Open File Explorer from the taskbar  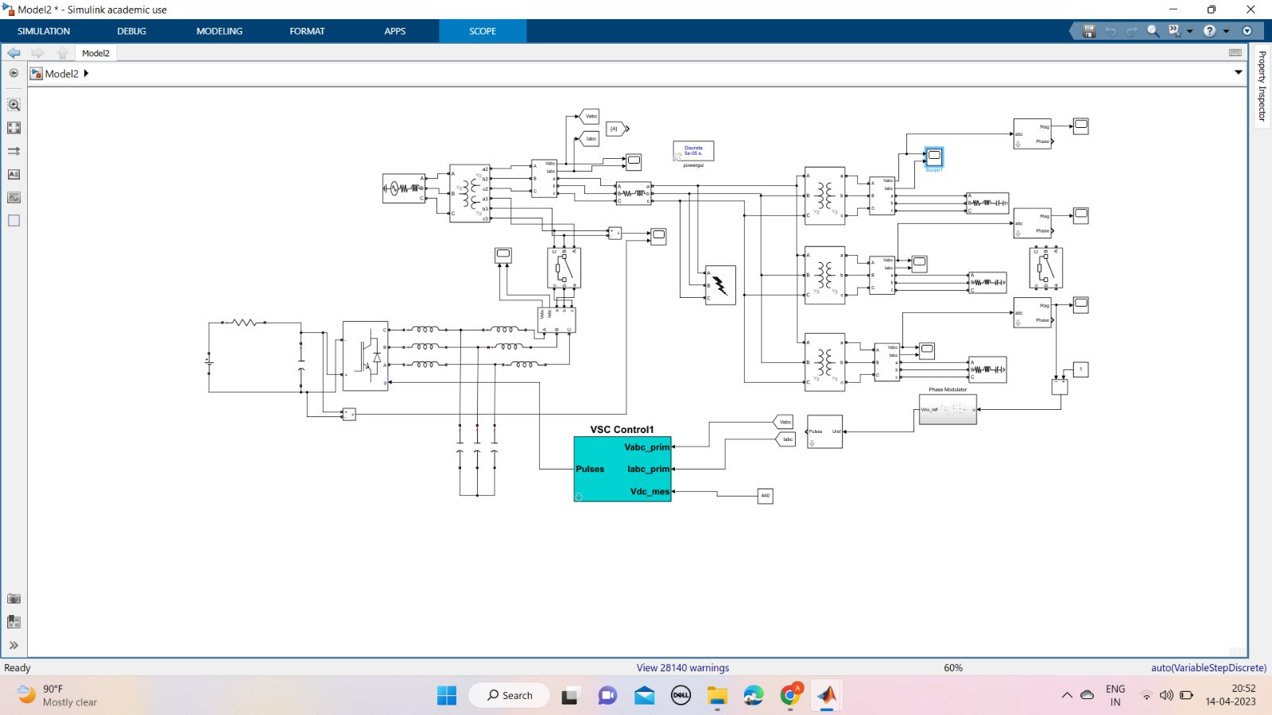[717, 696]
